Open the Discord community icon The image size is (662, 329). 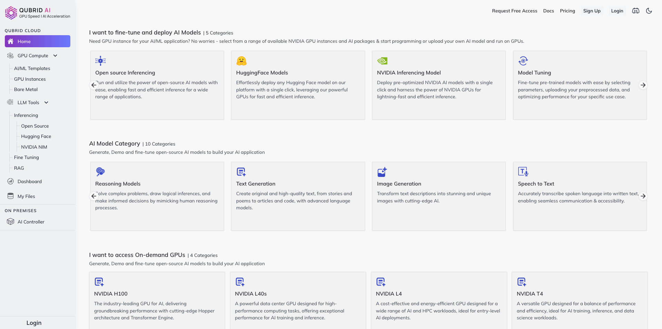tap(635, 11)
